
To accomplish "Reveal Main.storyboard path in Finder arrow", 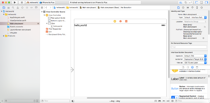I will [203, 38].
